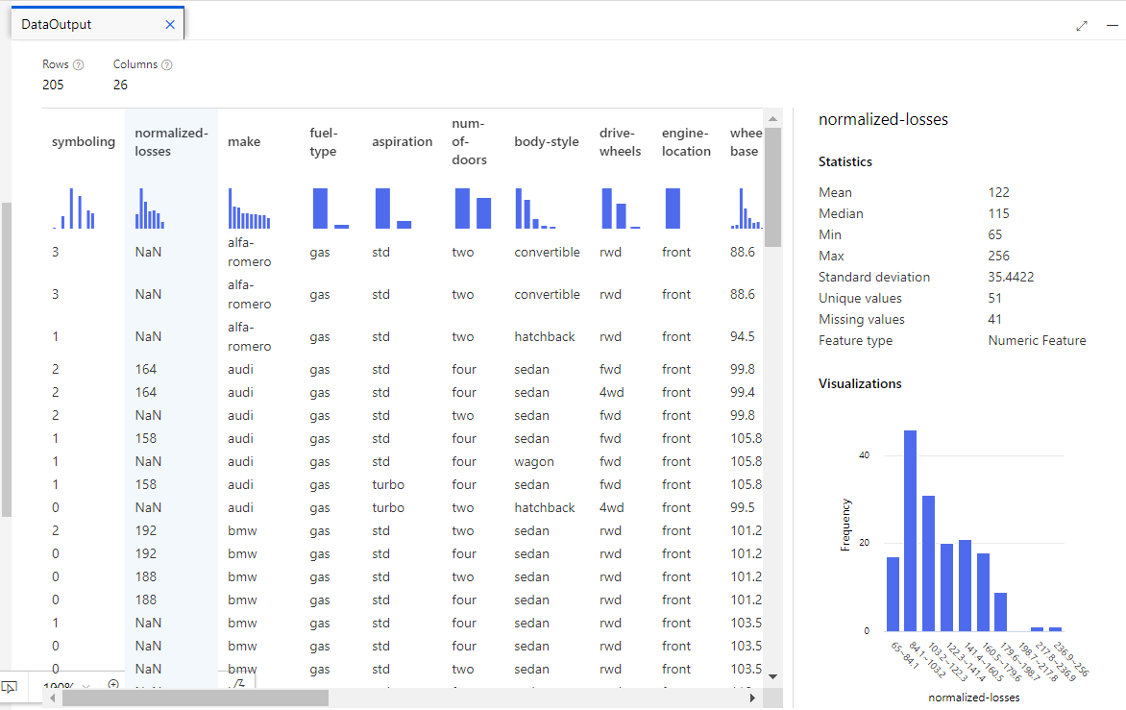This screenshot has width=1126, height=710.
Task: Click the drive-wheels column header
Action: [620, 142]
